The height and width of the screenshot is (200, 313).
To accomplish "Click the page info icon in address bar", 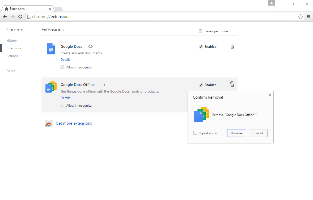I will [x=29, y=17].
